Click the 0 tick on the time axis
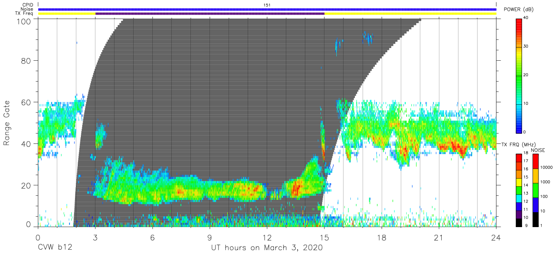 (x=38, y=238)
